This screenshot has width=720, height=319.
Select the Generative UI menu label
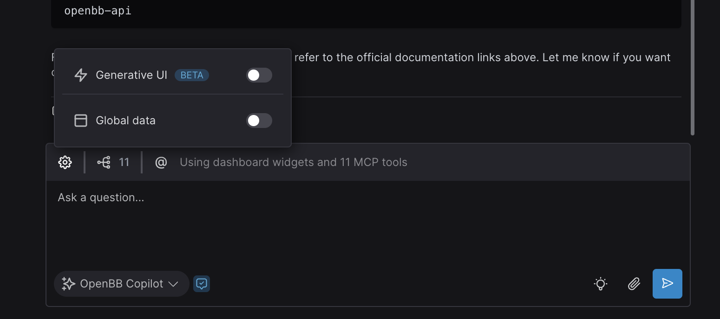tap(131, 75)
